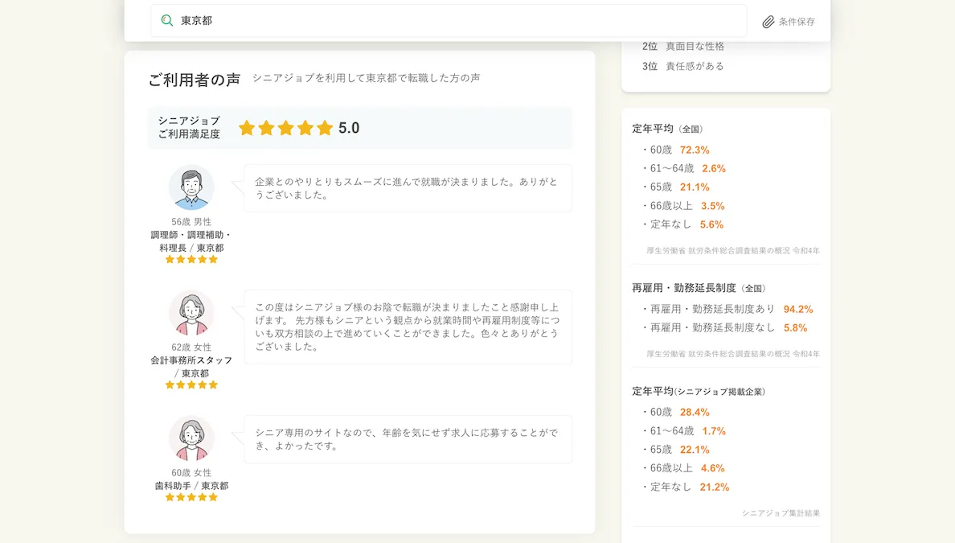Click the 60-year-old woman's avatar
The image size is (955, 543).
point(191,438)
